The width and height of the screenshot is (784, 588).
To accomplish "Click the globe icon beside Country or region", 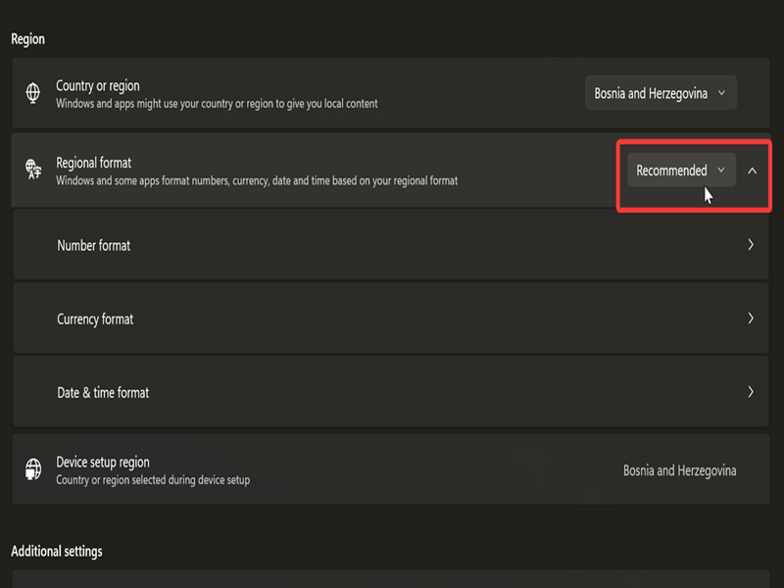I will coord(33,92).
